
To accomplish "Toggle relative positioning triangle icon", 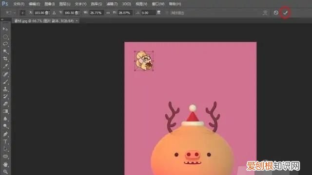I will pos(54,13).
